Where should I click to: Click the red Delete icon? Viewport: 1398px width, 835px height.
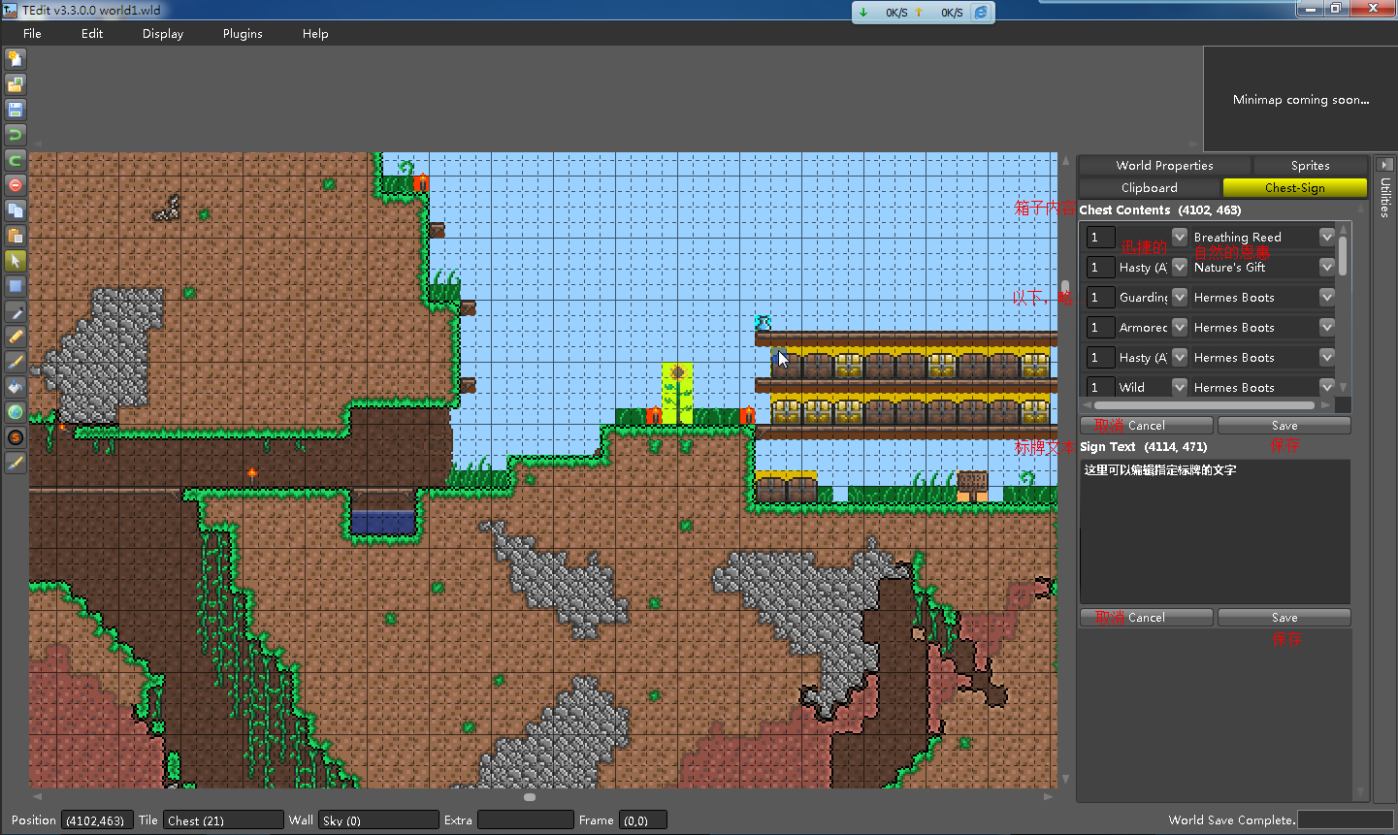(x=16, y=185)
